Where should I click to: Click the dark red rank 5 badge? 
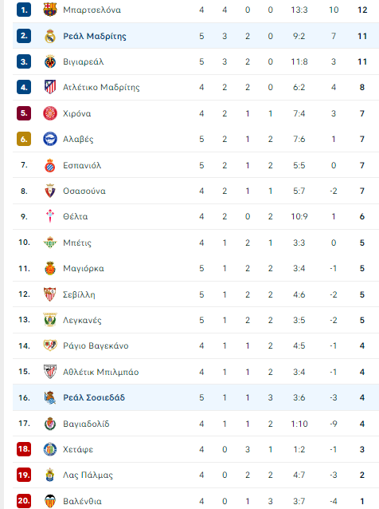click(x=24, y=113)
